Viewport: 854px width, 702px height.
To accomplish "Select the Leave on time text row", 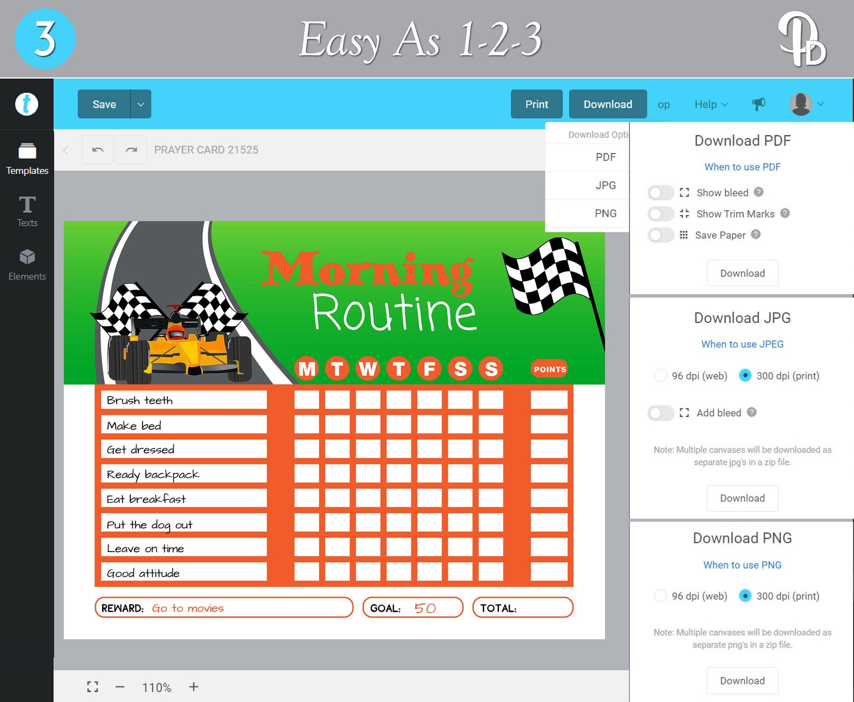I will 183,547.
